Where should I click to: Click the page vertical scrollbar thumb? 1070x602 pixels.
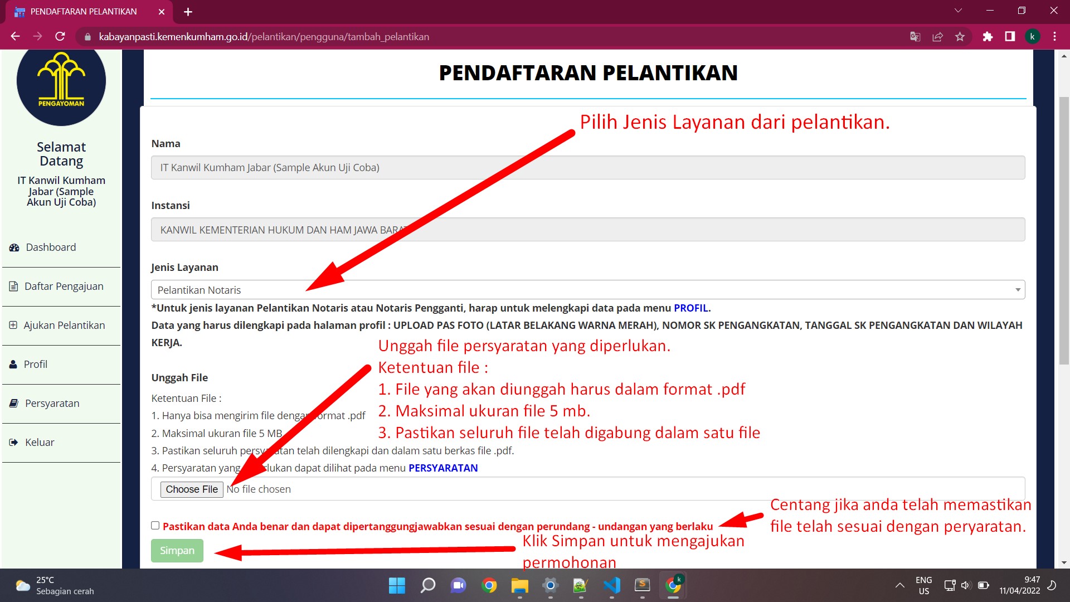(x=1064, y=231)
